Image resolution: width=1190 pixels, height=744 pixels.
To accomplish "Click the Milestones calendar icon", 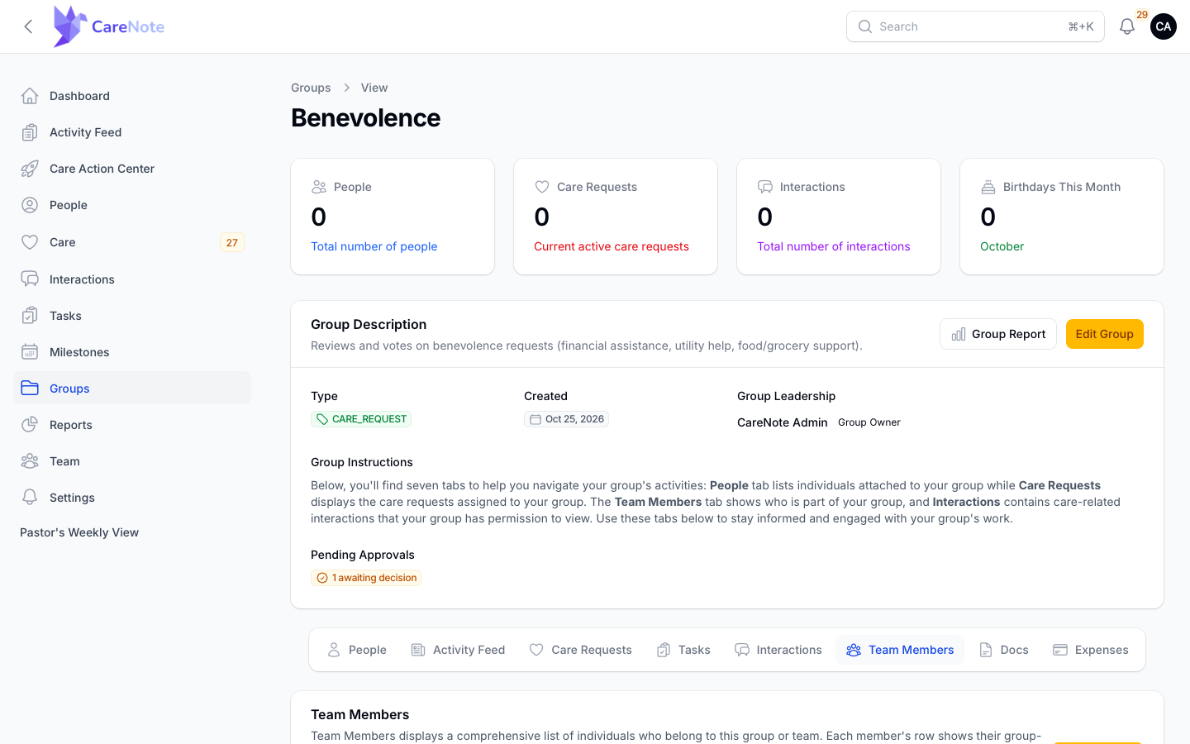I will (x=30, y=352).
